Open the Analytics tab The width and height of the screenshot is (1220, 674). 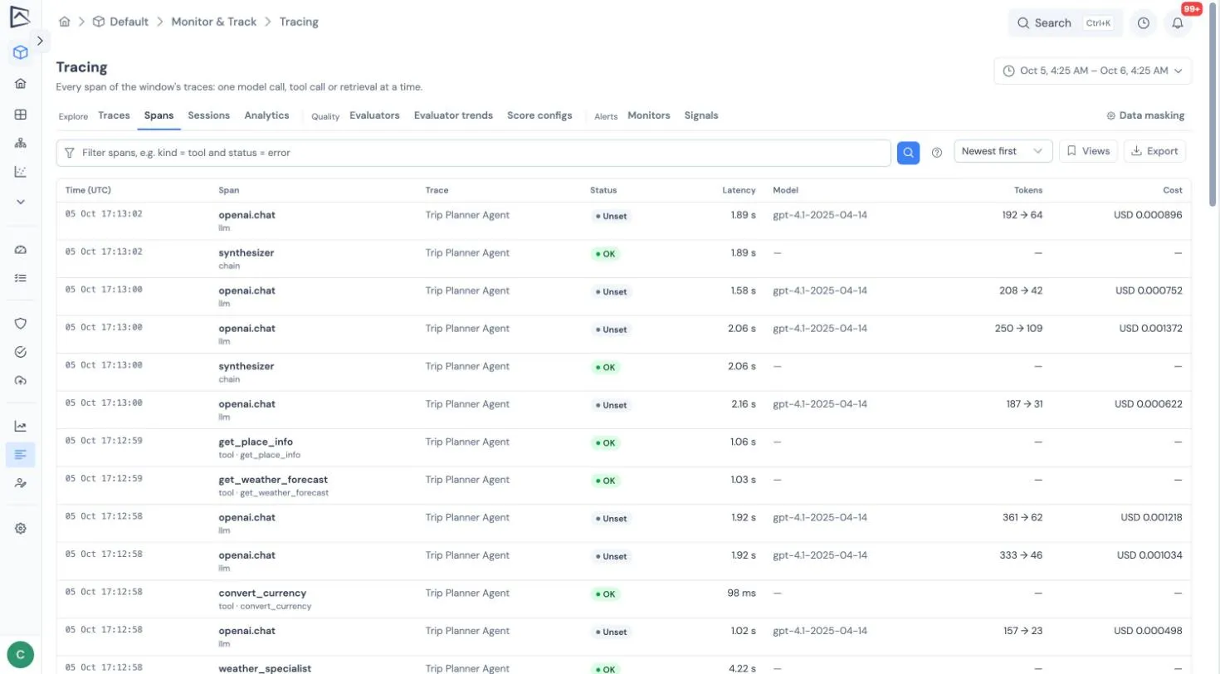(266, 116)
